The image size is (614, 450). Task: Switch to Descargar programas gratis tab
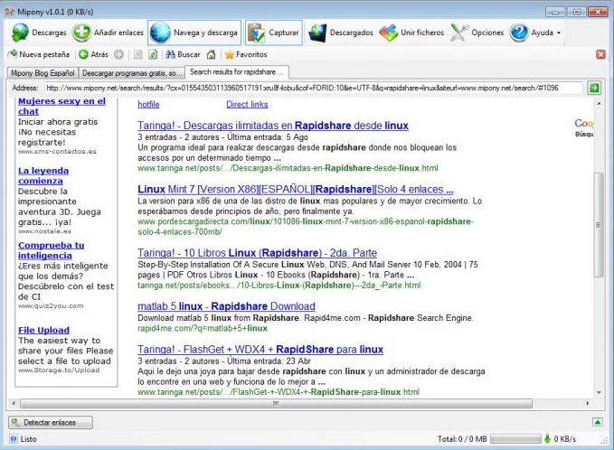[131, 73]
